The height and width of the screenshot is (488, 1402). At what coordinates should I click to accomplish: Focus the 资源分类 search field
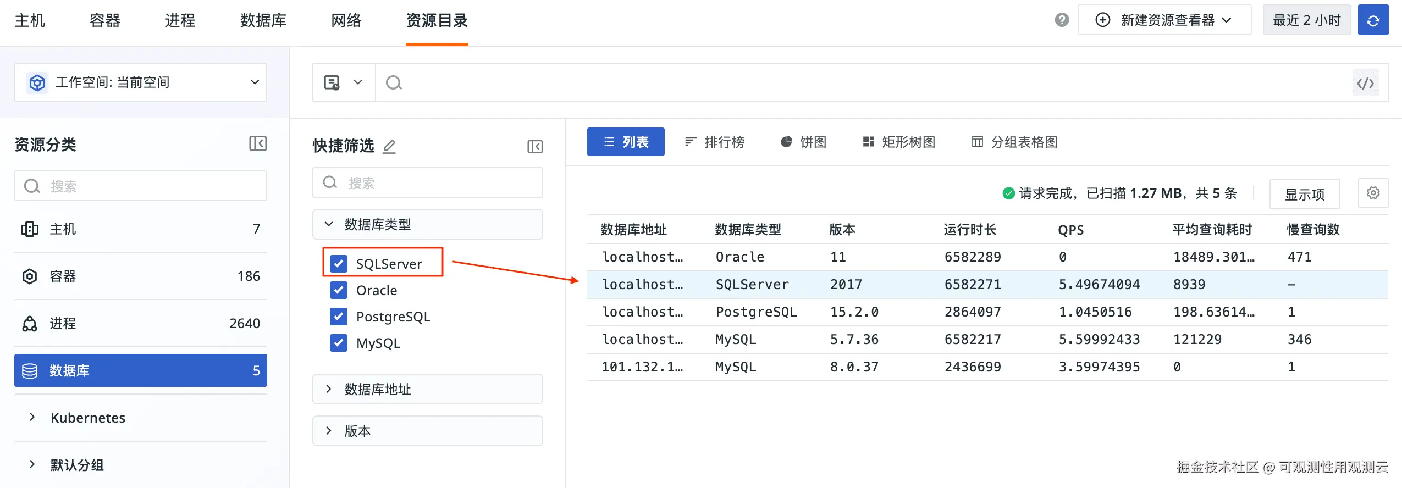pos(141,186)
